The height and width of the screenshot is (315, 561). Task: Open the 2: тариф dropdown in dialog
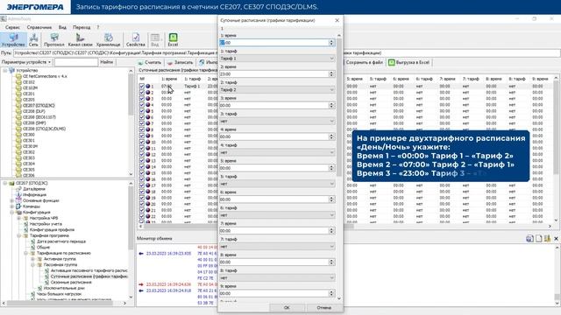[277, 89]
